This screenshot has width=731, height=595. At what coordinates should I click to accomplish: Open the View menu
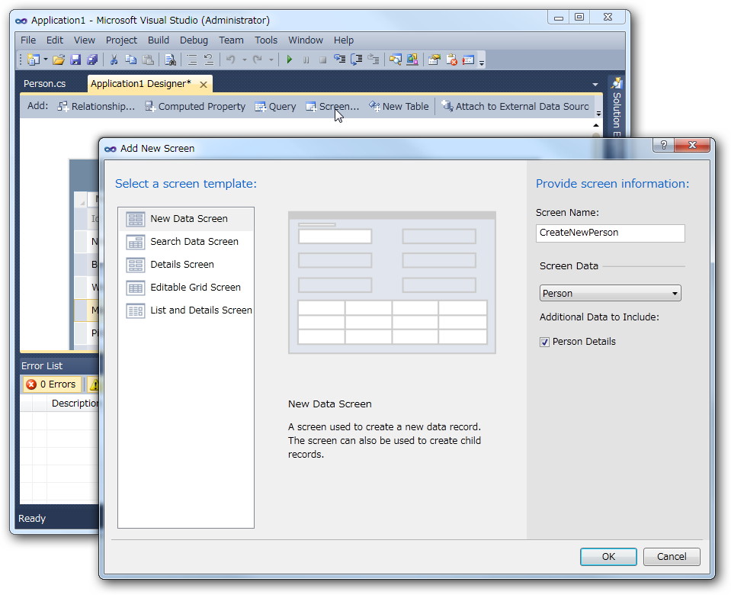(x=85, y=40)
